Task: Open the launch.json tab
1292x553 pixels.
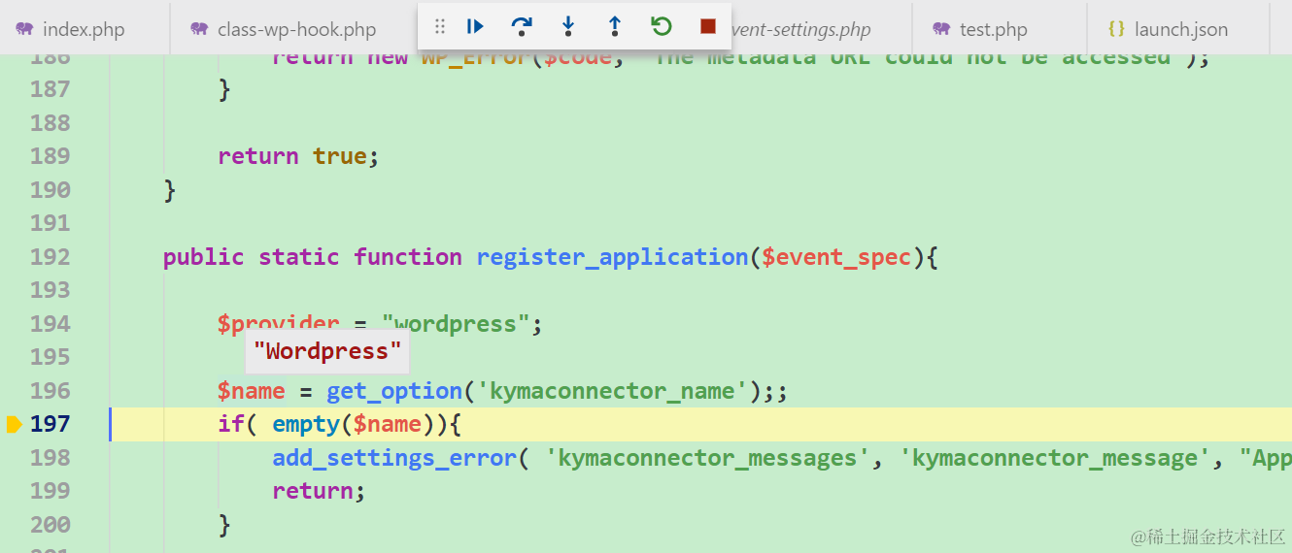Action: pyautogui.click(x=1180, y=29)
